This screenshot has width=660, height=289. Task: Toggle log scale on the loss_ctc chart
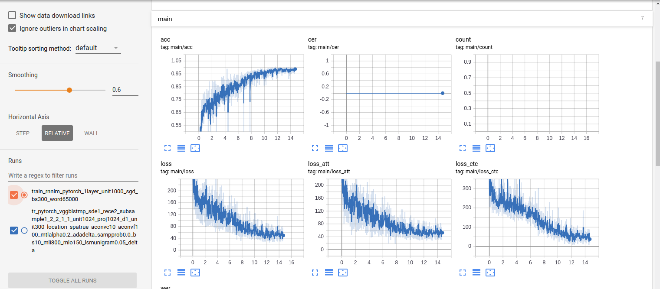click(476, 273)
